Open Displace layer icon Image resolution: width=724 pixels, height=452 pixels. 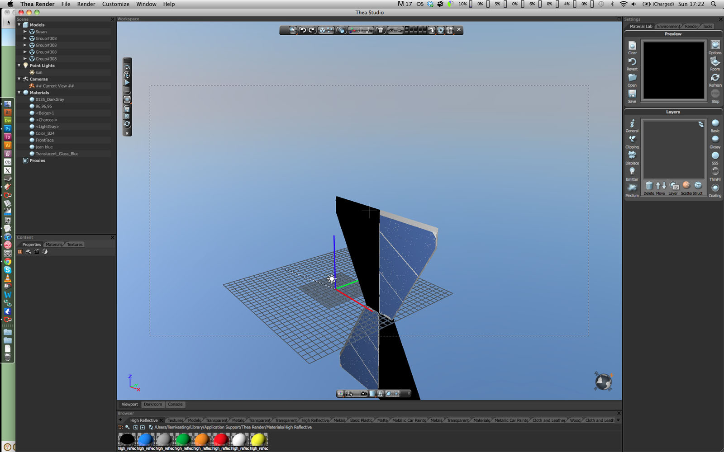coord(632,158)
